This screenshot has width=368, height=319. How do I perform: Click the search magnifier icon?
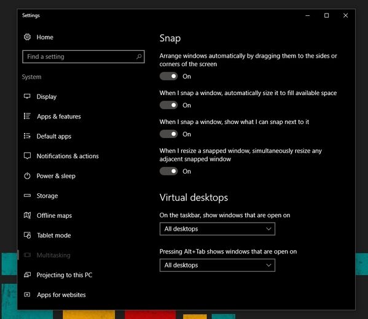click(139, 56)
